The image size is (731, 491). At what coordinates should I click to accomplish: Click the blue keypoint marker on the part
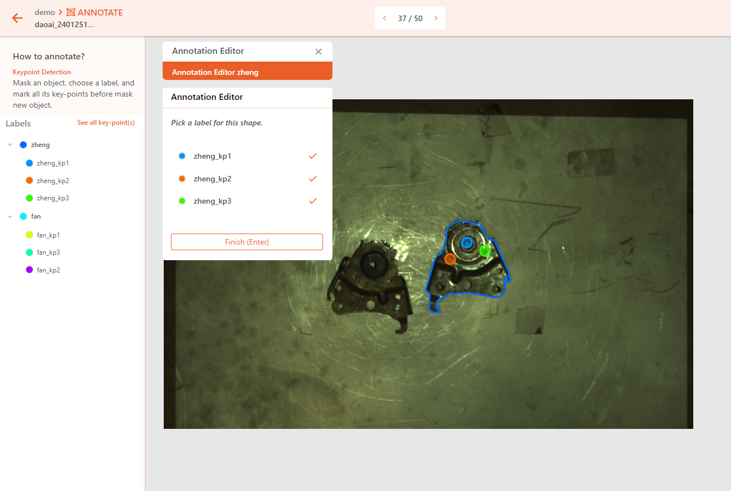pyautogui.click(x=467, y=242)
